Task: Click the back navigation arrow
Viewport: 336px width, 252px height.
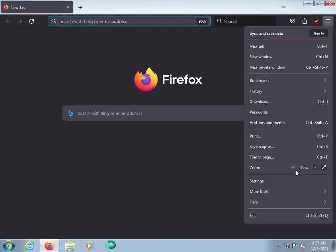Action: (8, 21)
